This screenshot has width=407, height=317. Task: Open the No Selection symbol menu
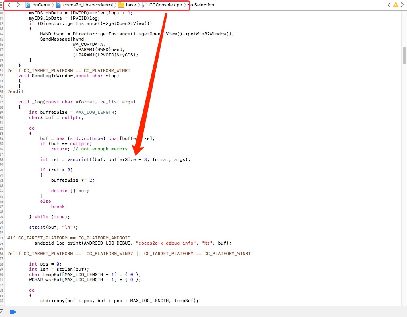tap(200, 5)
